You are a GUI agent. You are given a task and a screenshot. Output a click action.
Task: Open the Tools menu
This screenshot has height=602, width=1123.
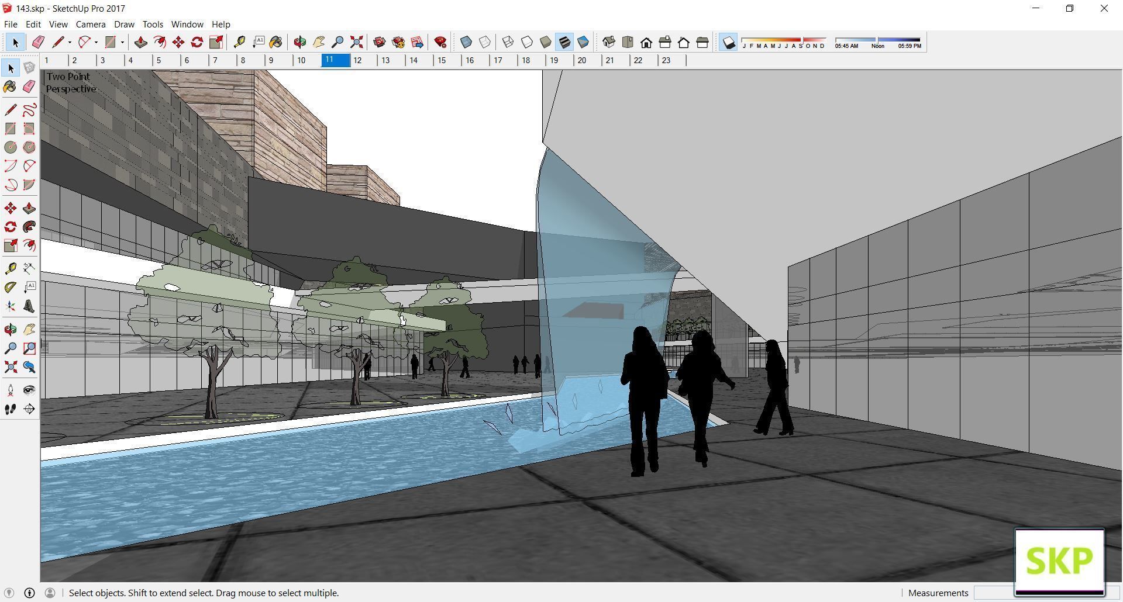(153, 25)
